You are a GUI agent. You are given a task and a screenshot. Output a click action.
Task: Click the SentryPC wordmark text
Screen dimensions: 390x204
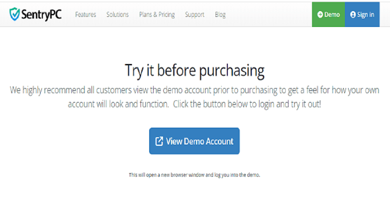coord(42,14)
